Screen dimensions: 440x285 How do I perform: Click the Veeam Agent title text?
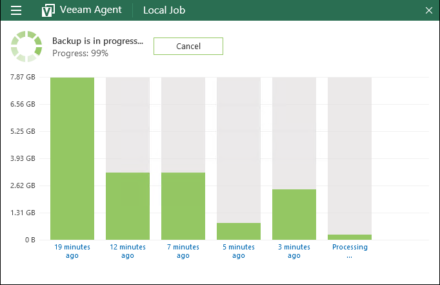(x=90, y=10)
